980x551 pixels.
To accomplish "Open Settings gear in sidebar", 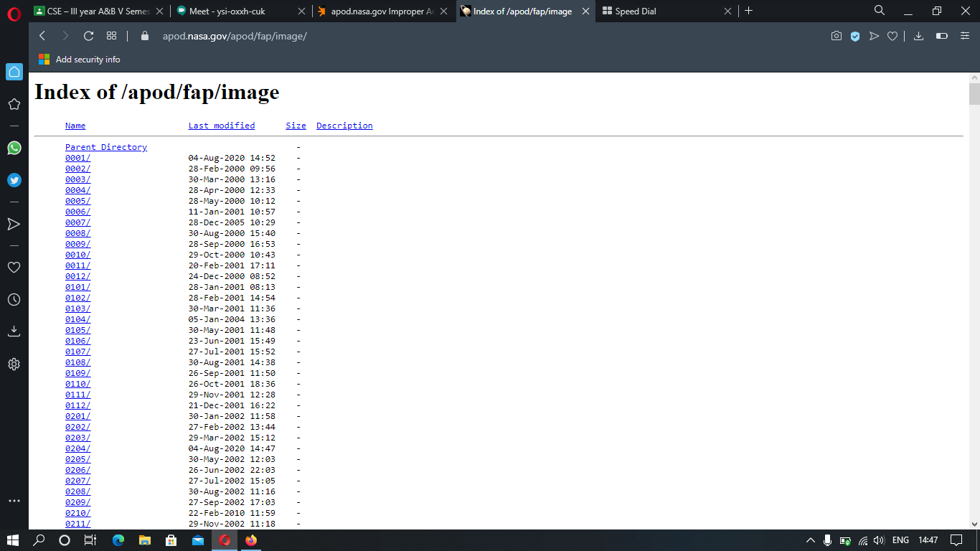I will [x=14, y=364].
